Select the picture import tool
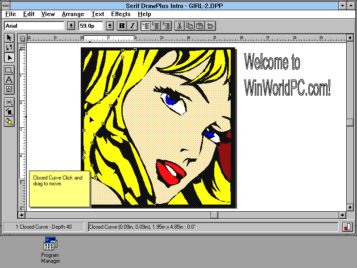The height and width of the screenshot is (268, 357). pos(9,89)
